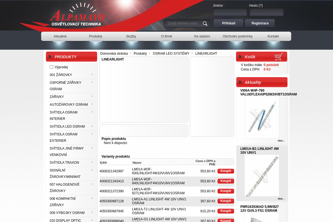Open 009 VÝBOJKY OSRAM category

67,213
